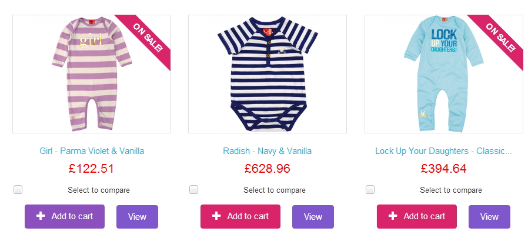
Task: Open the Girl - Parma Violet & Vanilla link
Action: point(92,151)
